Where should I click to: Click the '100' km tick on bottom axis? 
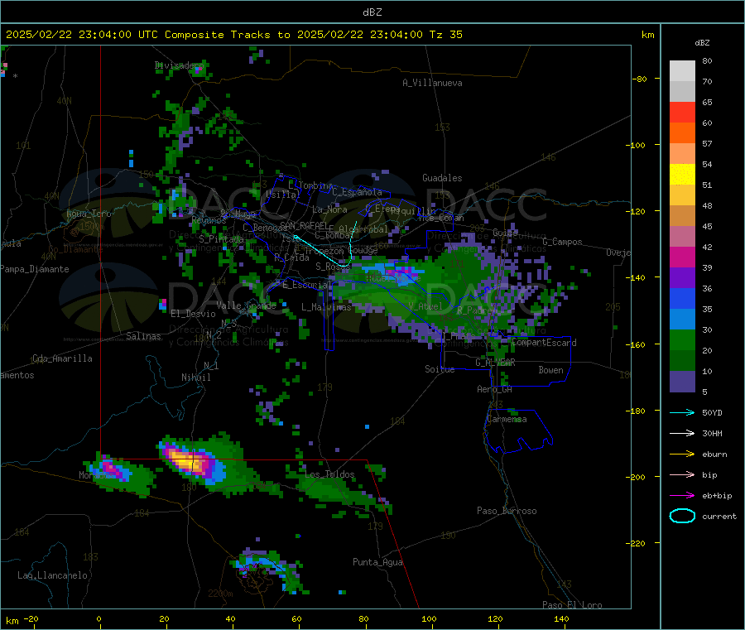click(429, 619)
